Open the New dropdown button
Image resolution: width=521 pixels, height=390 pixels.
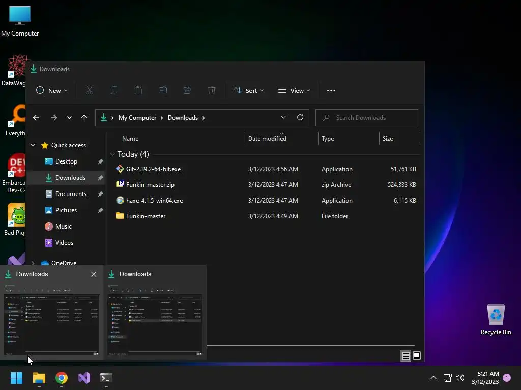pyautogui.click(x=51, y=90)
